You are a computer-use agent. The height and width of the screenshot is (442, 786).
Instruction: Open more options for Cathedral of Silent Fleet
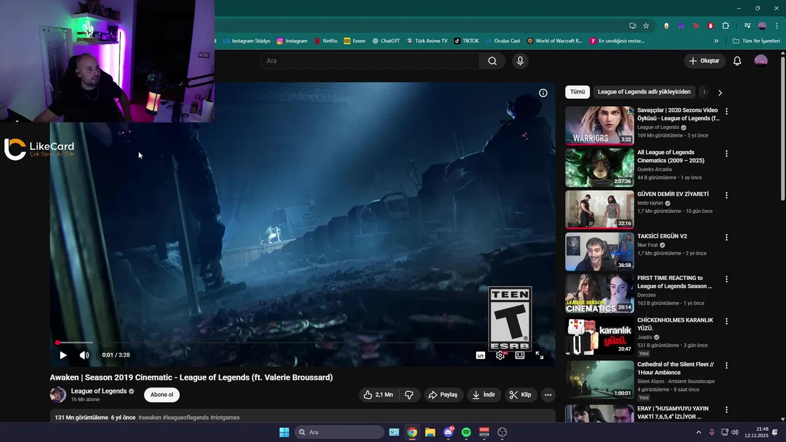pos(726,365)
